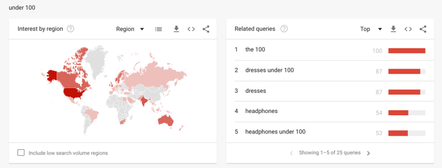The image size is (442, 168).
Task: Open the Region dropdown
Action: (130, 29)
